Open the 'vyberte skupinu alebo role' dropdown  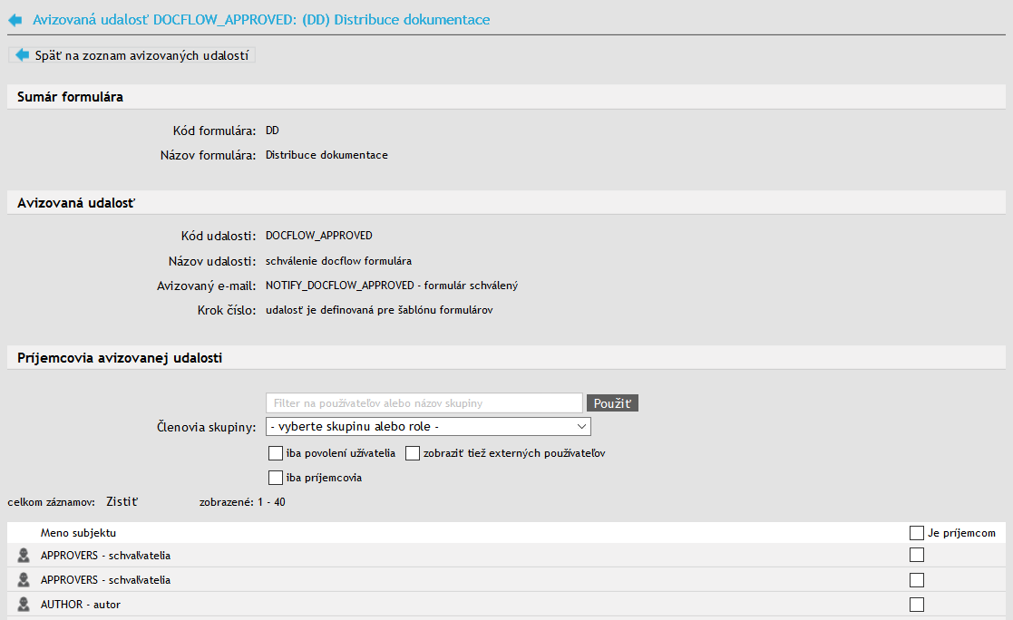[x=428, y=427]
